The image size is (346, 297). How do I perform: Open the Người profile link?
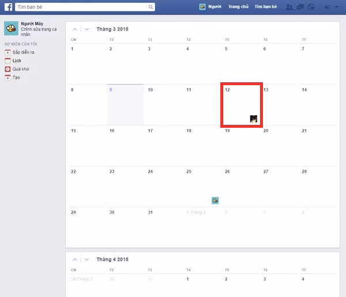click(215, 6)
